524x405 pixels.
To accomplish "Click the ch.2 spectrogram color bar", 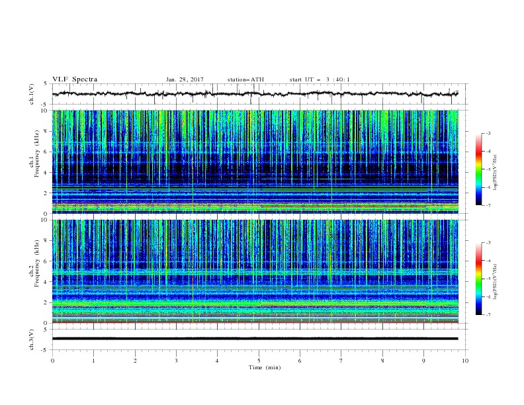I will click(x=478, y=279).
